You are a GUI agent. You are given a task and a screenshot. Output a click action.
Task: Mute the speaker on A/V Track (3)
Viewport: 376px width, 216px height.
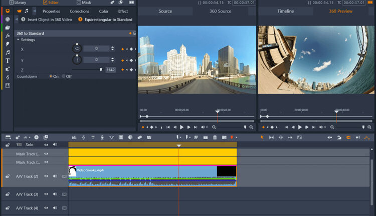55,193
